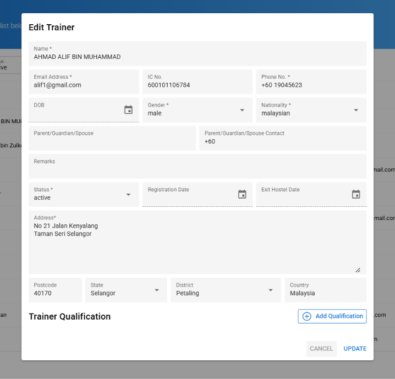
Task: Edit the Postcode field
Action: [x=55, y=290]
